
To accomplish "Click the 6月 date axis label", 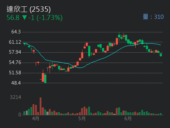I will [x=128, y=118].
